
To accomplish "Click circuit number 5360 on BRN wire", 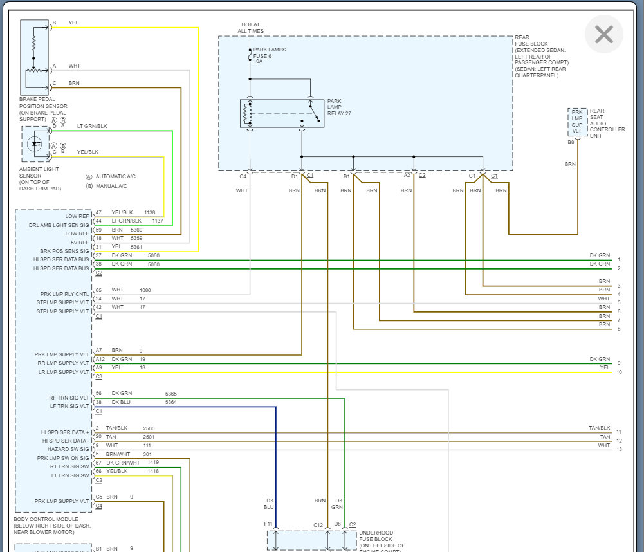I will [136, 230].
